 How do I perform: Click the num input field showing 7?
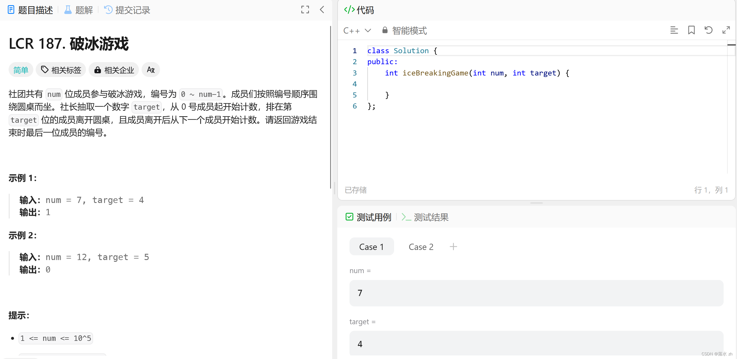click(536, 293)
